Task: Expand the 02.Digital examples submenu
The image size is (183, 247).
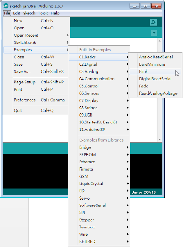Action: coord(99,64)
